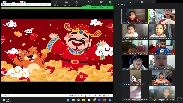Click the green New Share button
Screen dimensions: 183x103
coord(110,2)
